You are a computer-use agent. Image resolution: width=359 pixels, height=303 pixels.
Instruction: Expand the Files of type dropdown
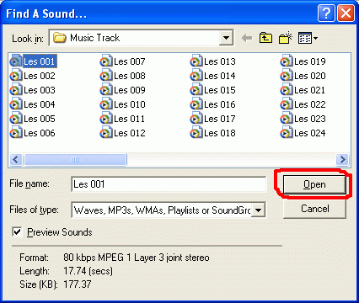(x=258, y=210)
